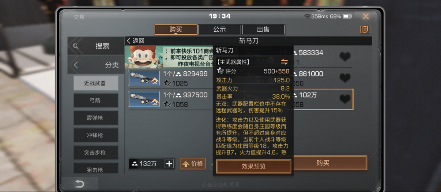Image resolution: width=441 pixels, height=192 pixels.
Task: Close the trade panel with the orange X
Action: pyautogui.click(x=366, y=17)
